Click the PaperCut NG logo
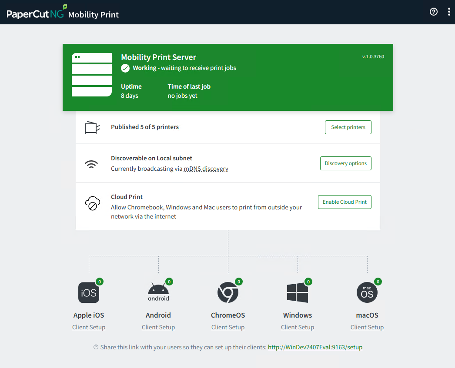The width and height of the screenshot is (455, 368). (37, 12)
